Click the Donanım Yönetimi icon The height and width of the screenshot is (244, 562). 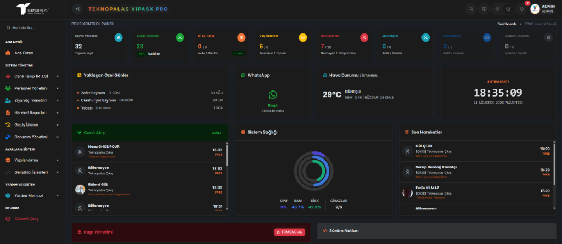(x=8, y=137)
